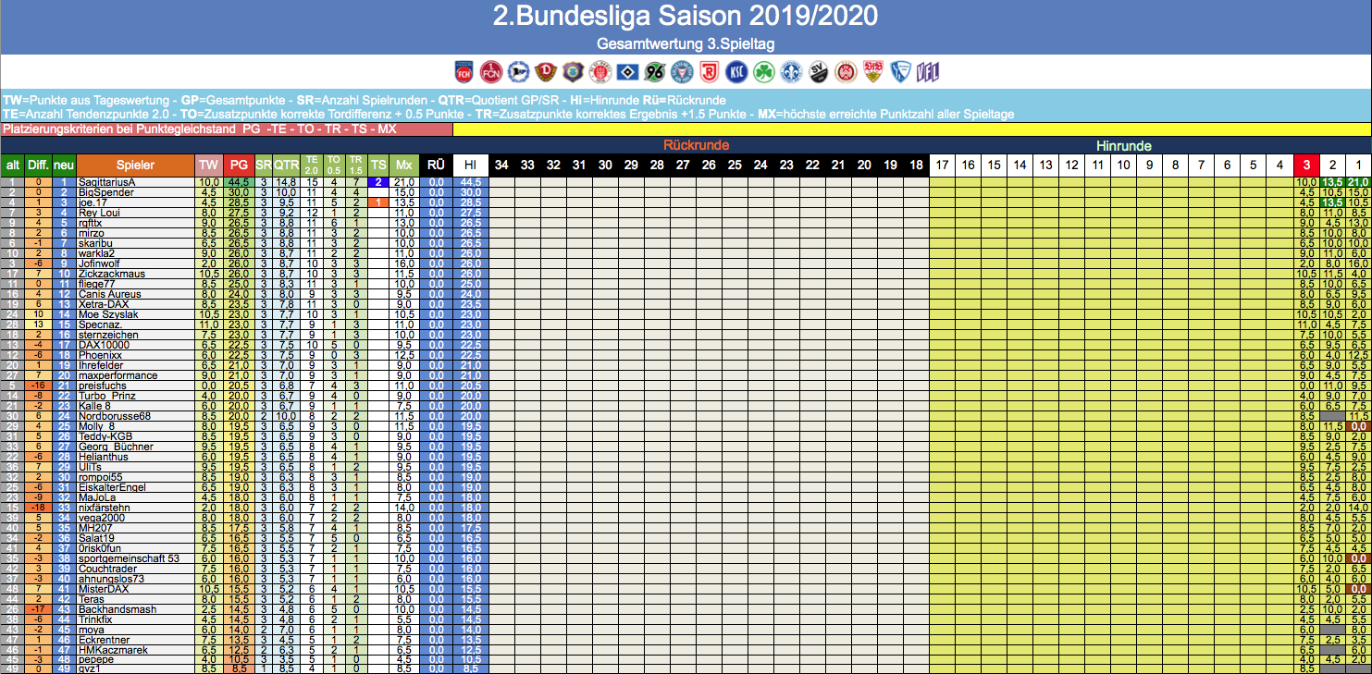Select player cell 'MisterDAX'
This screenshot has width=1372, height=674.
point(135,589)
